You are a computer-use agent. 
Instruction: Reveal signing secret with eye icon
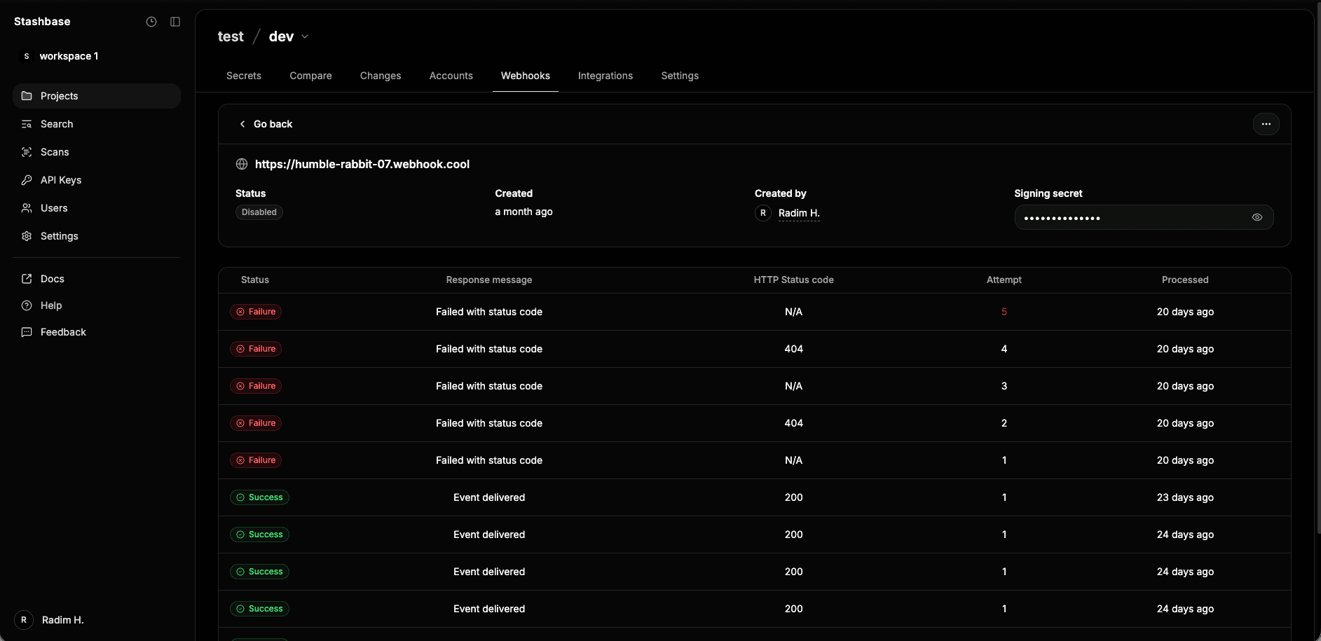pos(1257,217)
